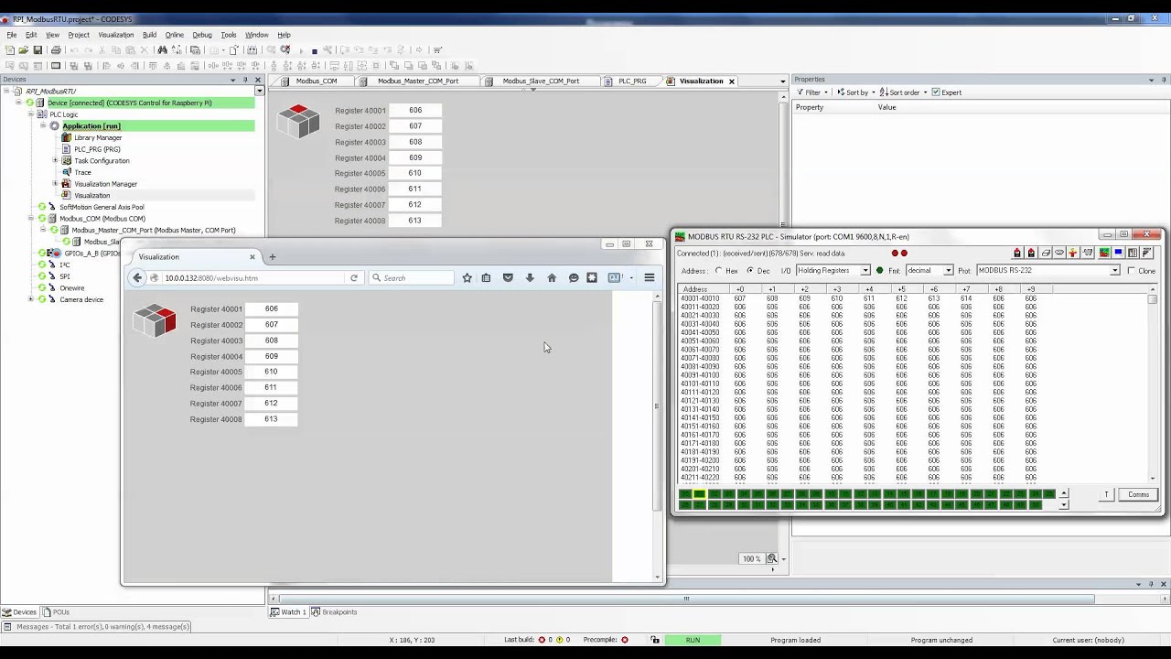Select the Hex address radio button
The image size is (1171, 659).
[x=719, y=271]
